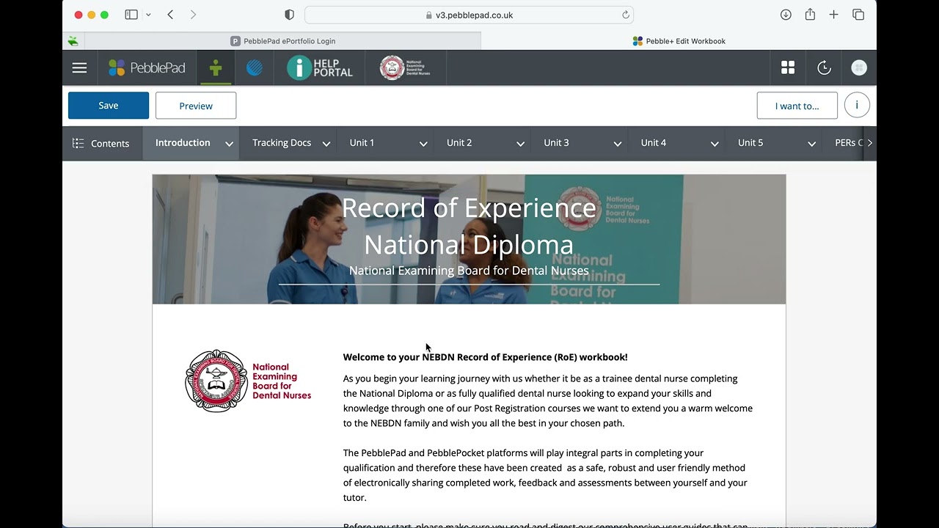Reload the page
Image resolution: width=939 pixels, height=528 pixels.
[626, 15]
